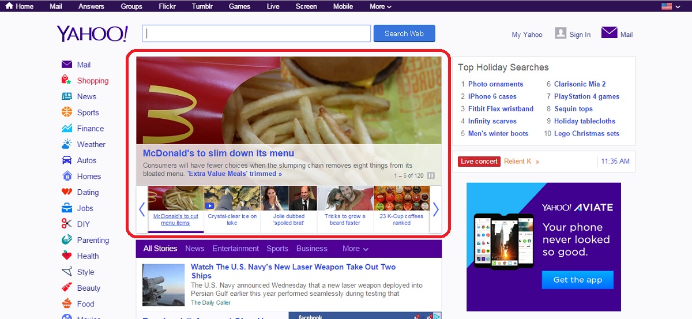Open the PlayStation 4 games search link

(586, 96)
